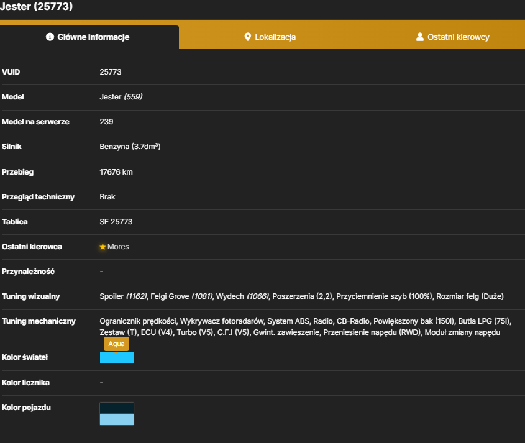525x443 pixels.
Task: Click the Aqua light color swatch
Action: pyautogui.click(x=117, y=358)
